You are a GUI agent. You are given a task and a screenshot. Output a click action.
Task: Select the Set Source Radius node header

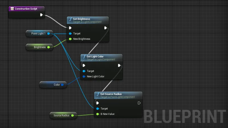[118, 95]
